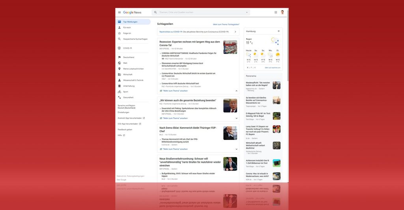Open the Rezession article thumbnail image
This screenshot has width=404, height=210.
pos(230,47)
